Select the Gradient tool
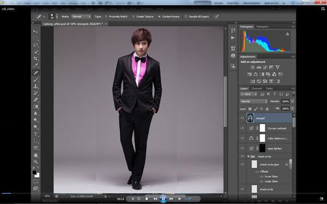The image size is (327, 204). pos(36,107)
